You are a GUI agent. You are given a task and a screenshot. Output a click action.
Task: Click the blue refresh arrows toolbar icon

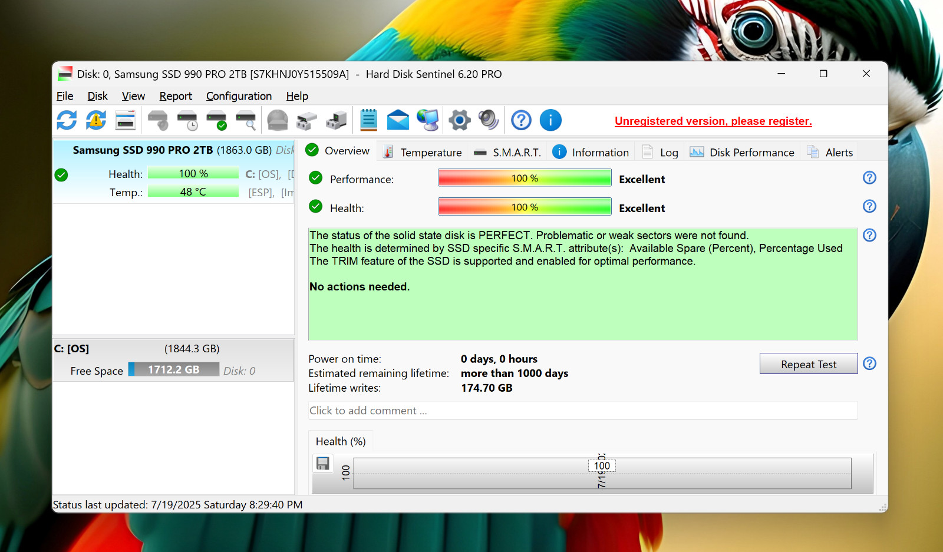pyautogui.click(x=67, y=120)
